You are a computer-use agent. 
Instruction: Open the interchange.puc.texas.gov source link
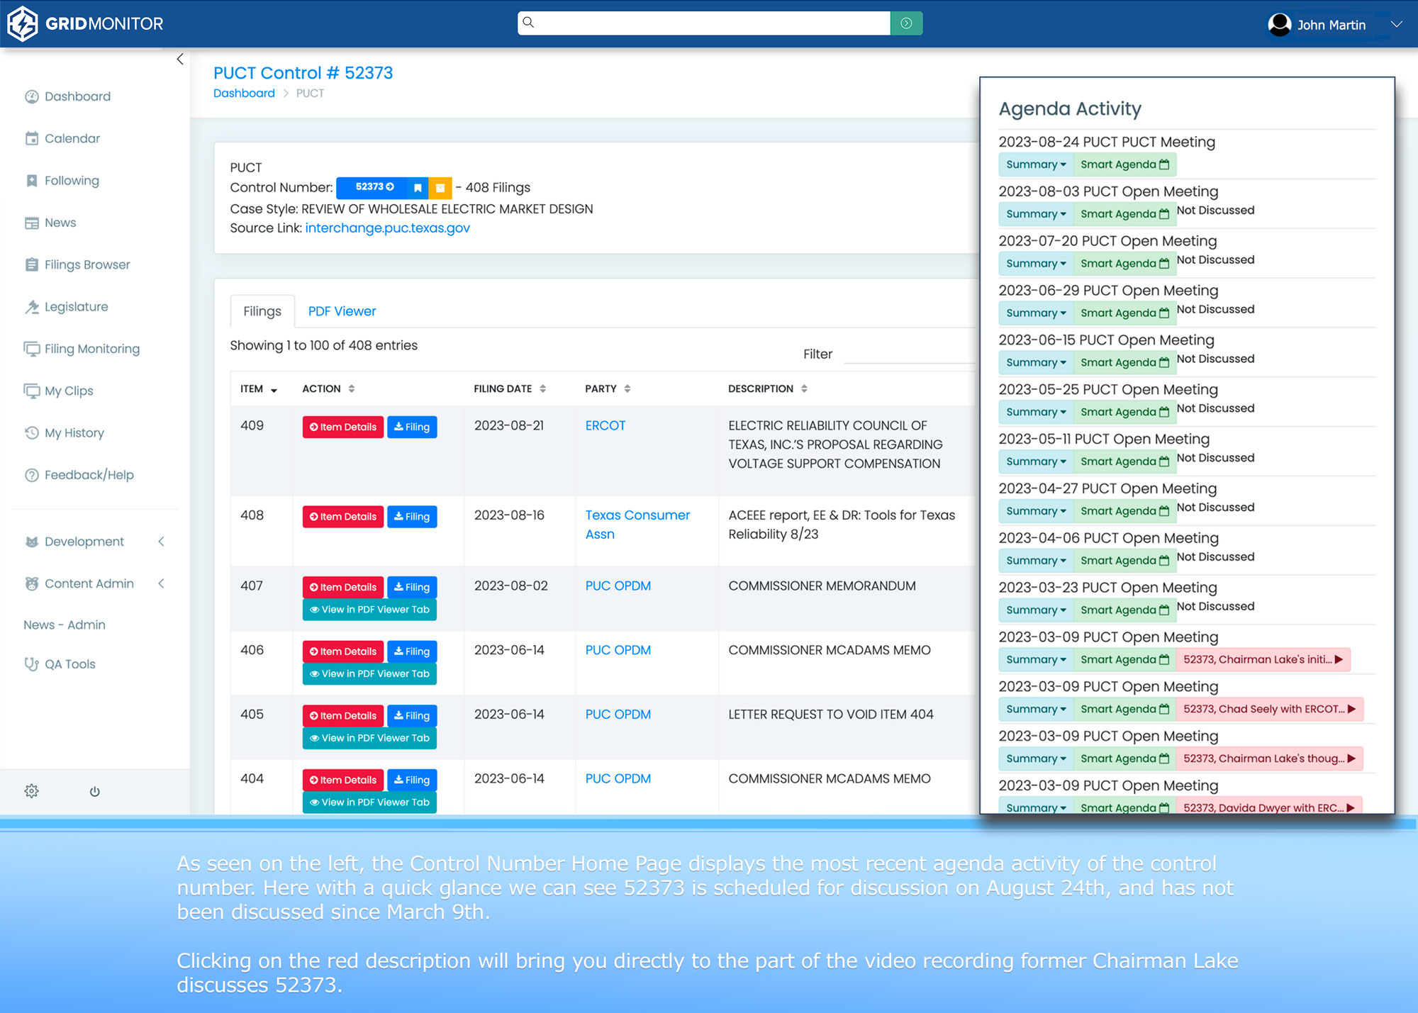(x=388, y=228)
